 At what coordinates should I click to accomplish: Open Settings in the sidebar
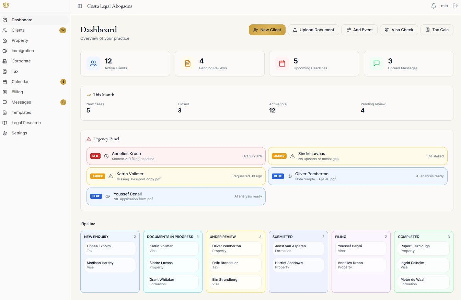tap(34, 133)
